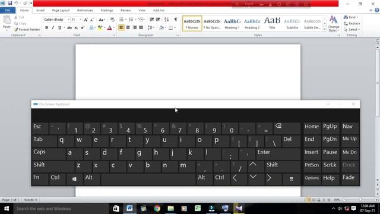Click the Help key on On-Screen Keyboard
Image resolution: width=380 pixels, height=214 pixels.
331,179
